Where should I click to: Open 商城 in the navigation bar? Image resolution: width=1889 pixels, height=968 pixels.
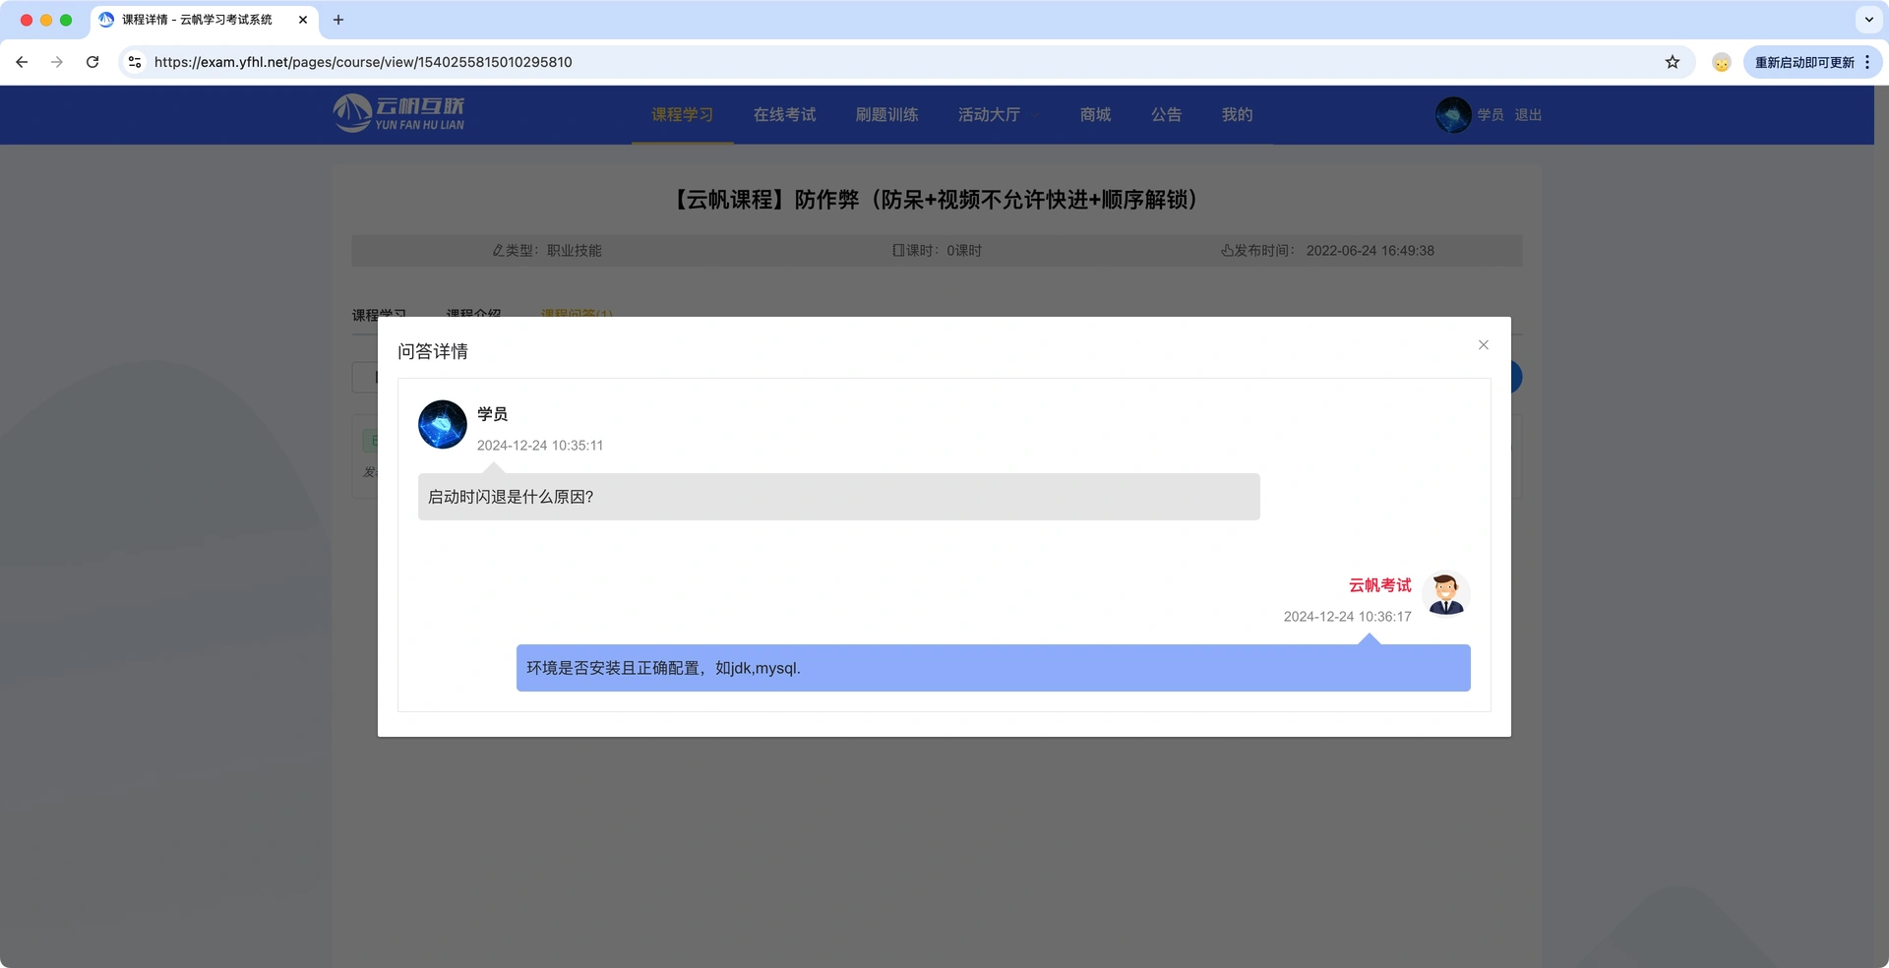(x=1095, y=115)
